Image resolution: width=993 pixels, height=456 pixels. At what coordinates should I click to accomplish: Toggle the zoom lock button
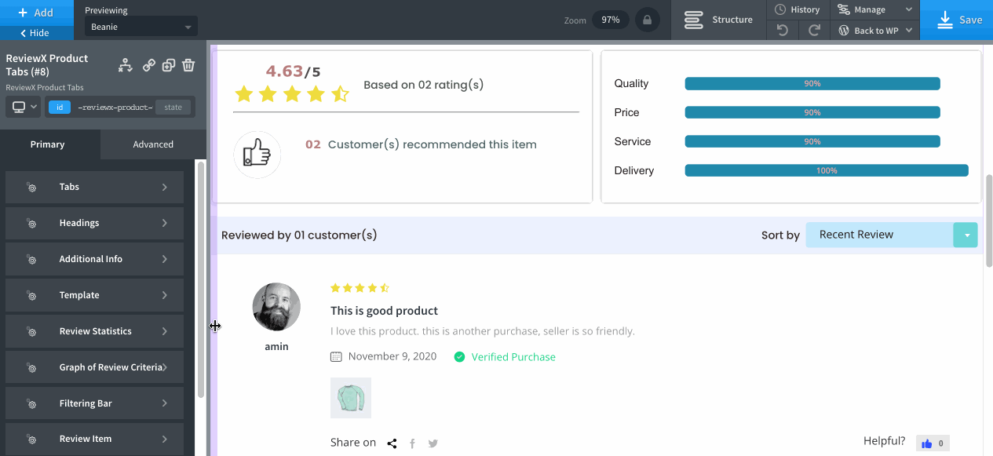(x=647, y=20)
